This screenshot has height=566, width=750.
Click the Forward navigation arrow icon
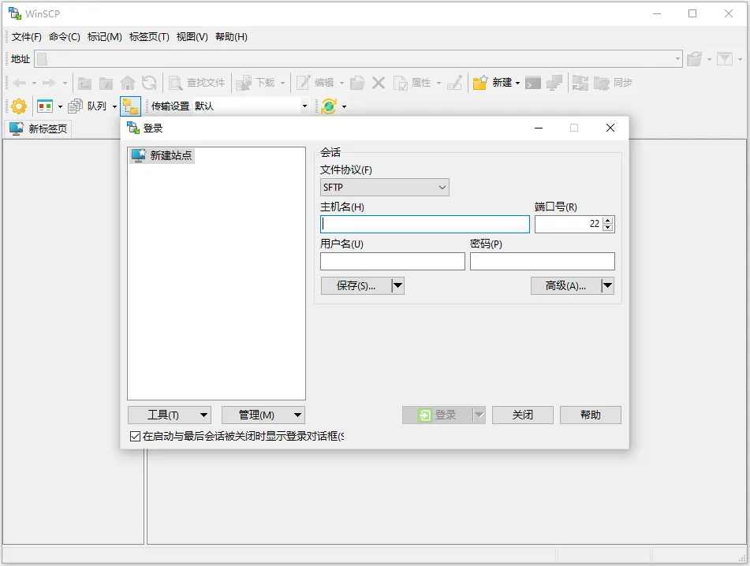(x=49, y=83)
